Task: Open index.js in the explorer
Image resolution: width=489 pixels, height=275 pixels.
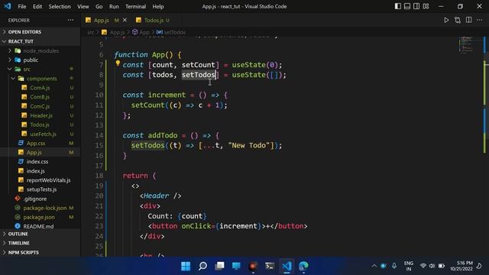Action: [40, 171]
